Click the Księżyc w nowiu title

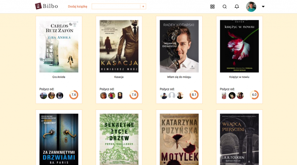(239, 77)
